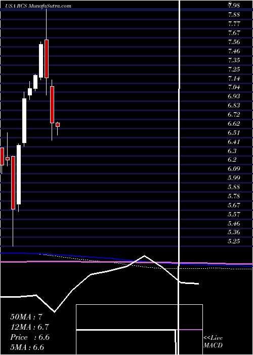This screenshot has height=355, width=253.
Task: Click the 6.2 price axis label
Action: coord(232,160)
